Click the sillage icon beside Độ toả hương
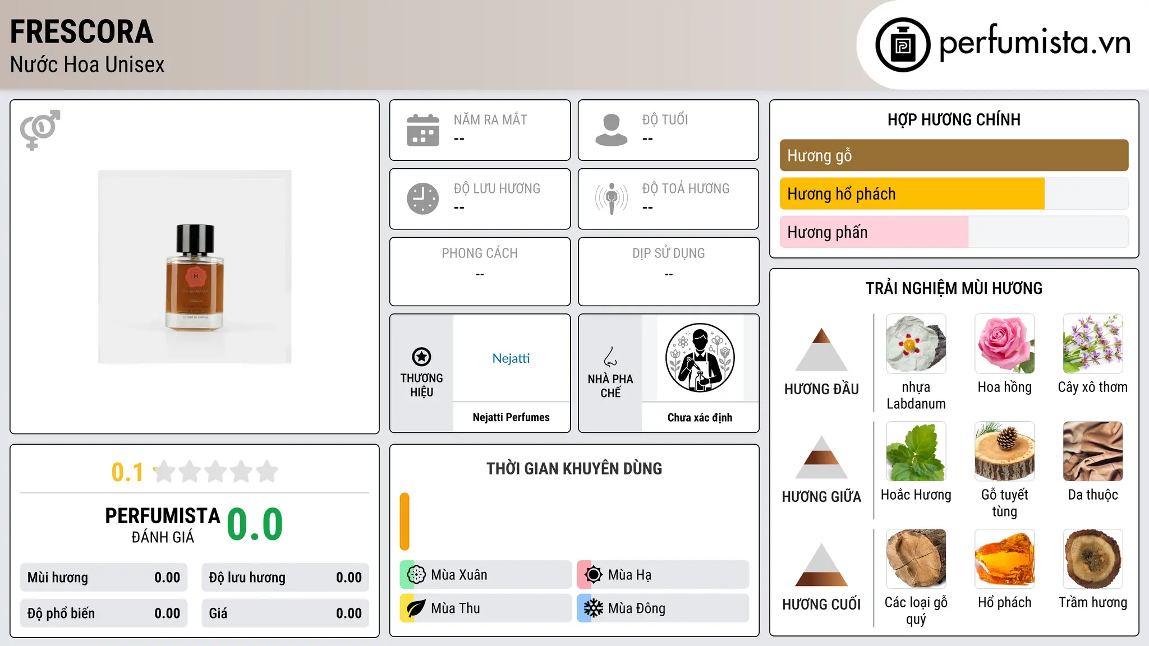The image size is (1149, 646). pos(612,199)
